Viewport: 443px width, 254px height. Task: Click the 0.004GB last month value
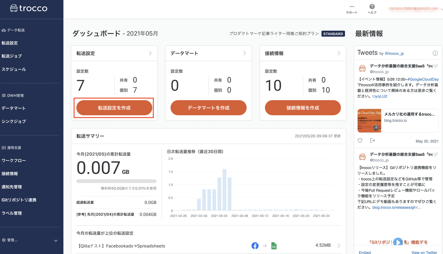pos(148,215)
